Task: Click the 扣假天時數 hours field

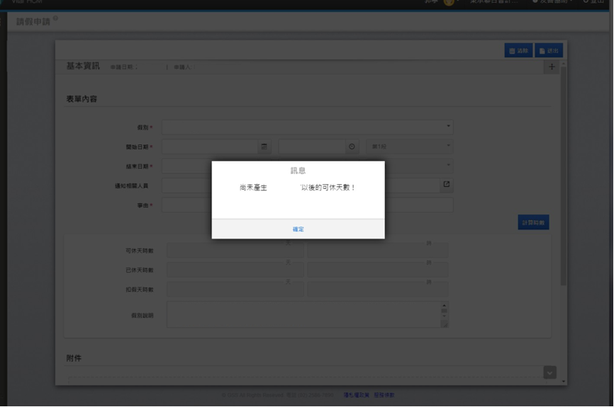Action: click(378, 290)
